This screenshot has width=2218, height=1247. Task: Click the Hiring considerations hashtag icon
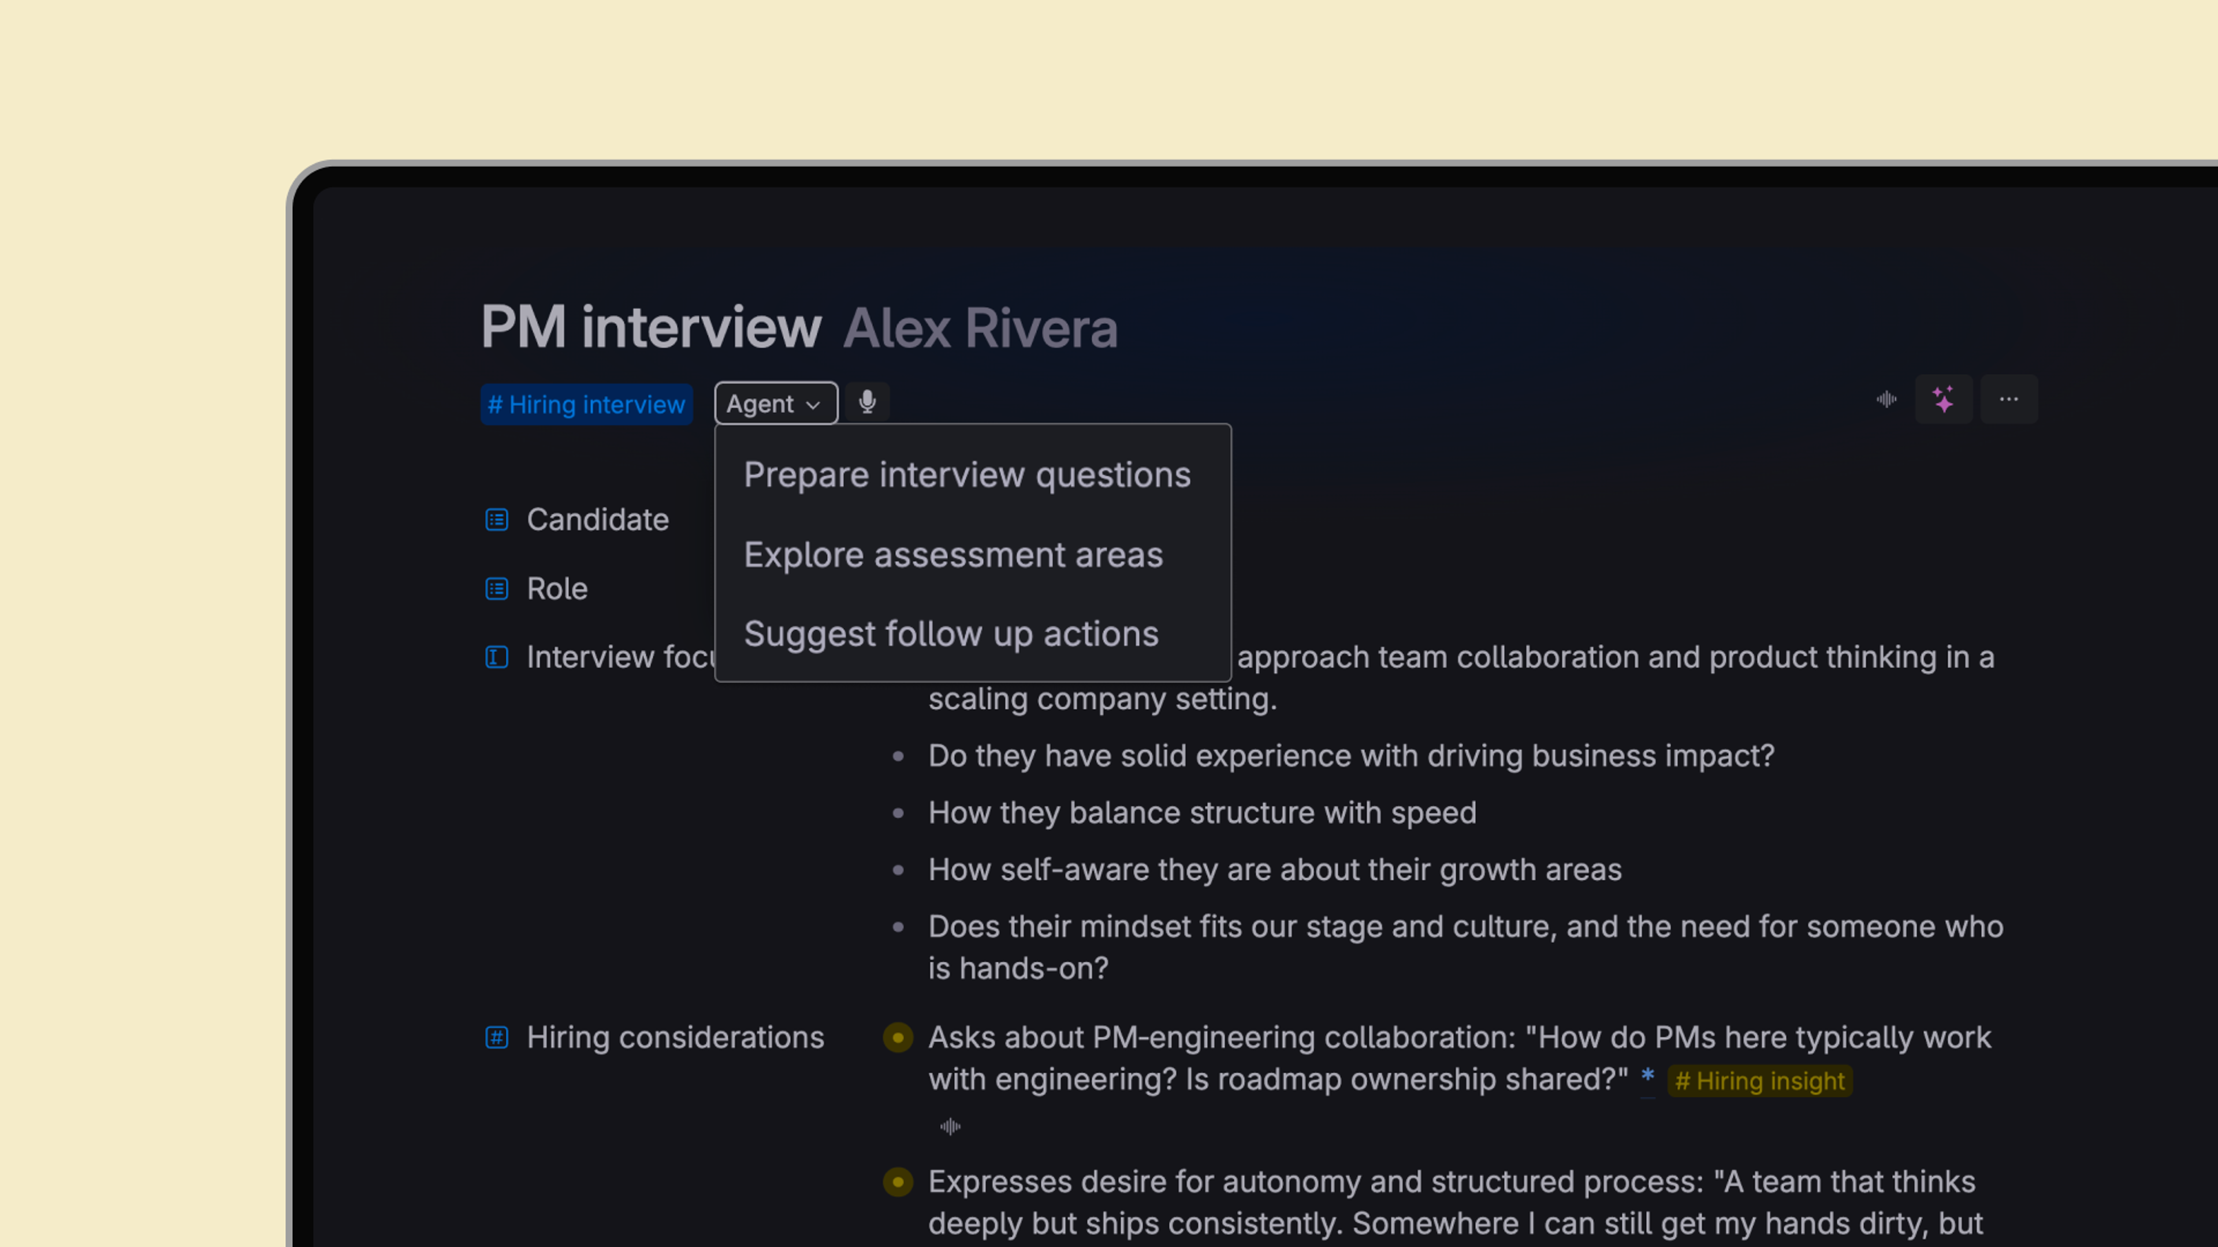(497, 1037)
